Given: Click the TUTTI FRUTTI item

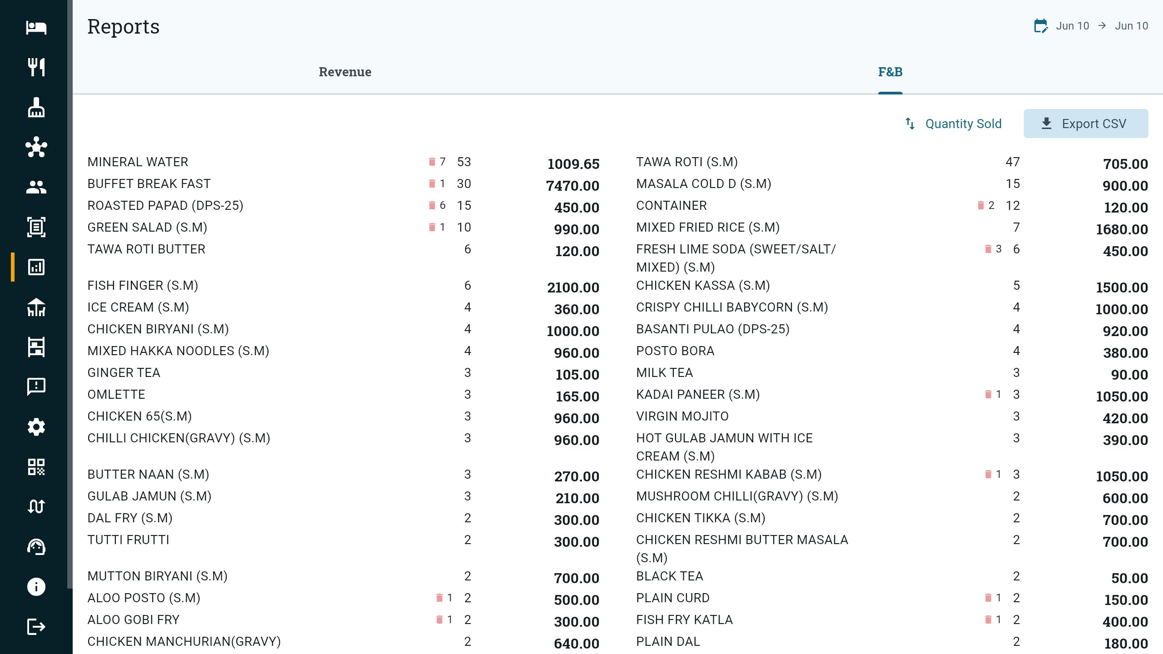Looking at the screenshot, I should coord(128,540).
